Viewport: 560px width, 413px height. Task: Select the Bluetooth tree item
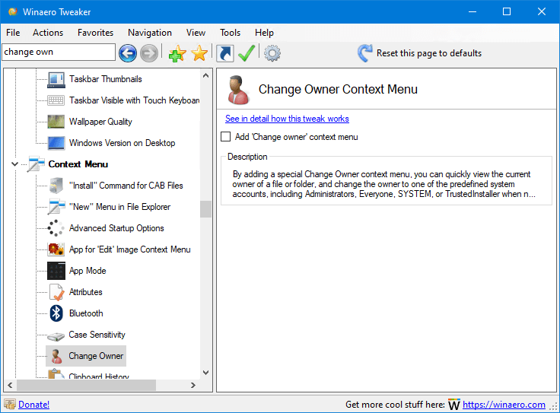(x=86, y=313)
